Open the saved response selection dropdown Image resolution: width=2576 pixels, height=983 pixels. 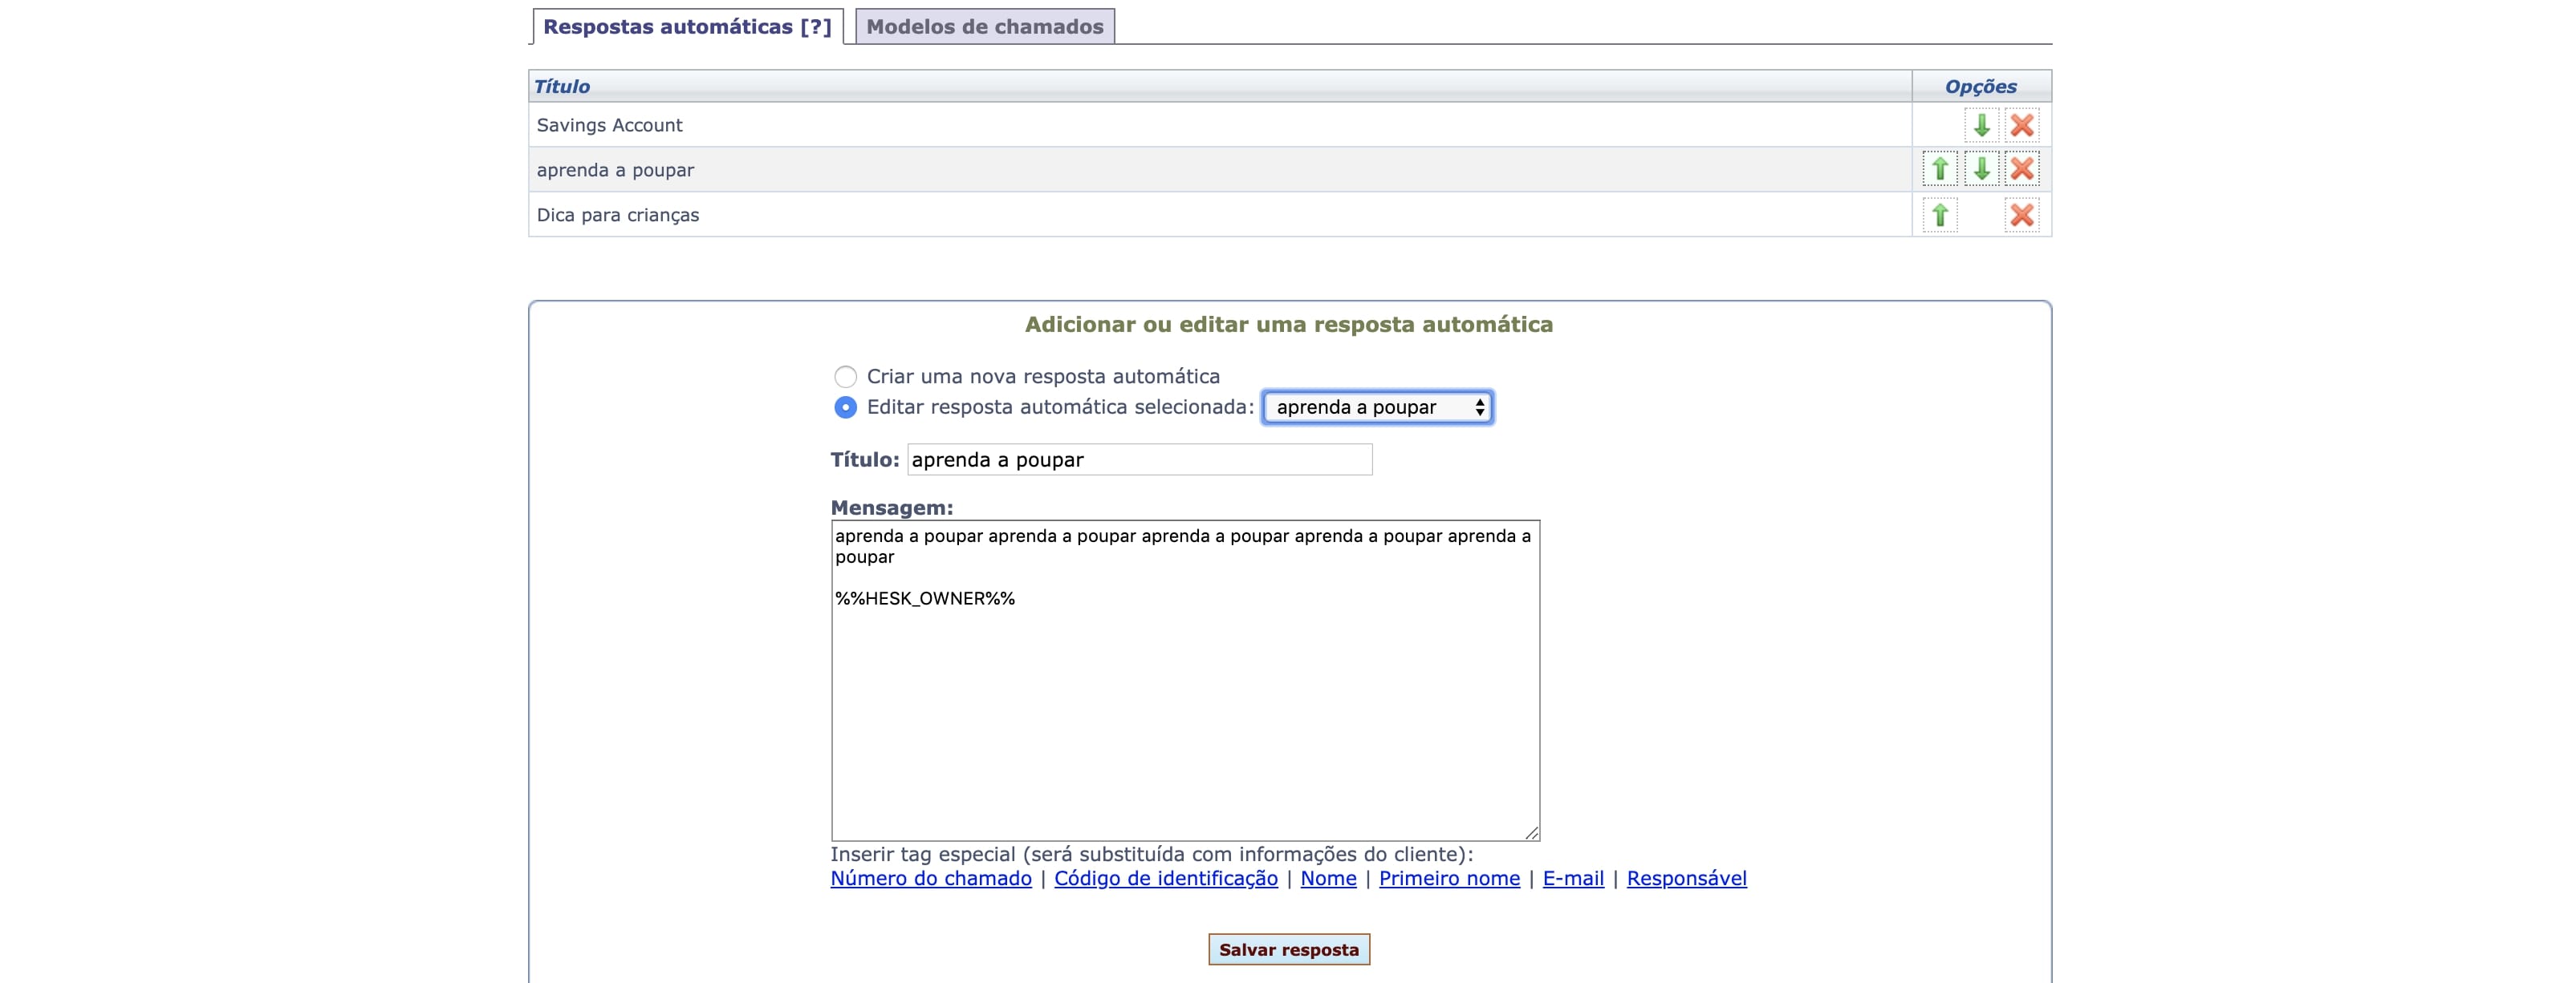[x=1377, y=407]
